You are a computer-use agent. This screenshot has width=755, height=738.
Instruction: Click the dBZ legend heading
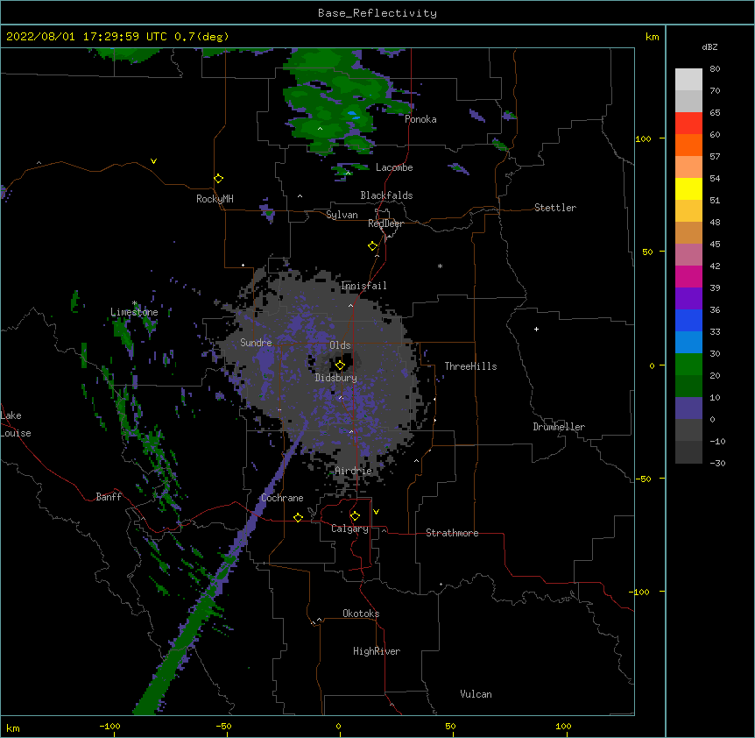coord(709,47)
